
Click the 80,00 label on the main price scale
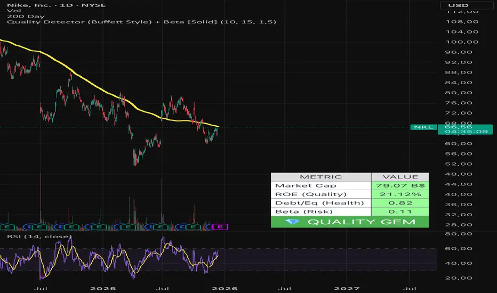pos(459,93)
